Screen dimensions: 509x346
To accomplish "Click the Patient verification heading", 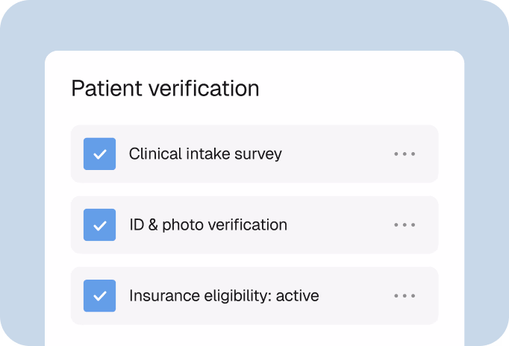I will (165, 89).
